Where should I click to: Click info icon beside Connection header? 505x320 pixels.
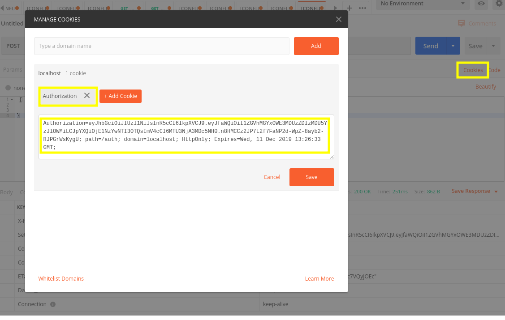coord(53,304)
